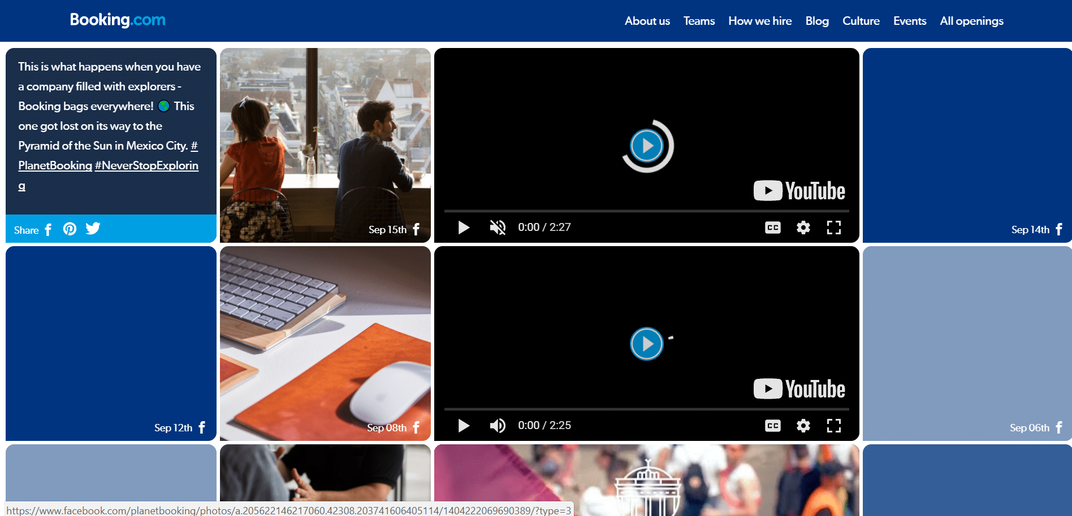This screenshot has height=516, width=1072.
Task: Click progress bar of the 2:27 video
Action: 646,211
